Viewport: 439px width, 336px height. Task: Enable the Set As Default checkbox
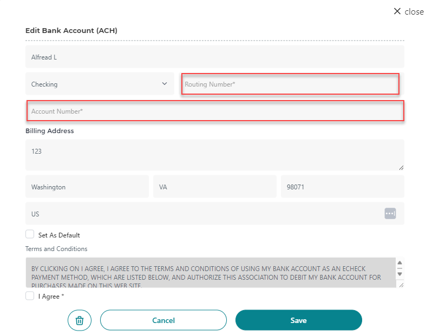click(30, 235)
